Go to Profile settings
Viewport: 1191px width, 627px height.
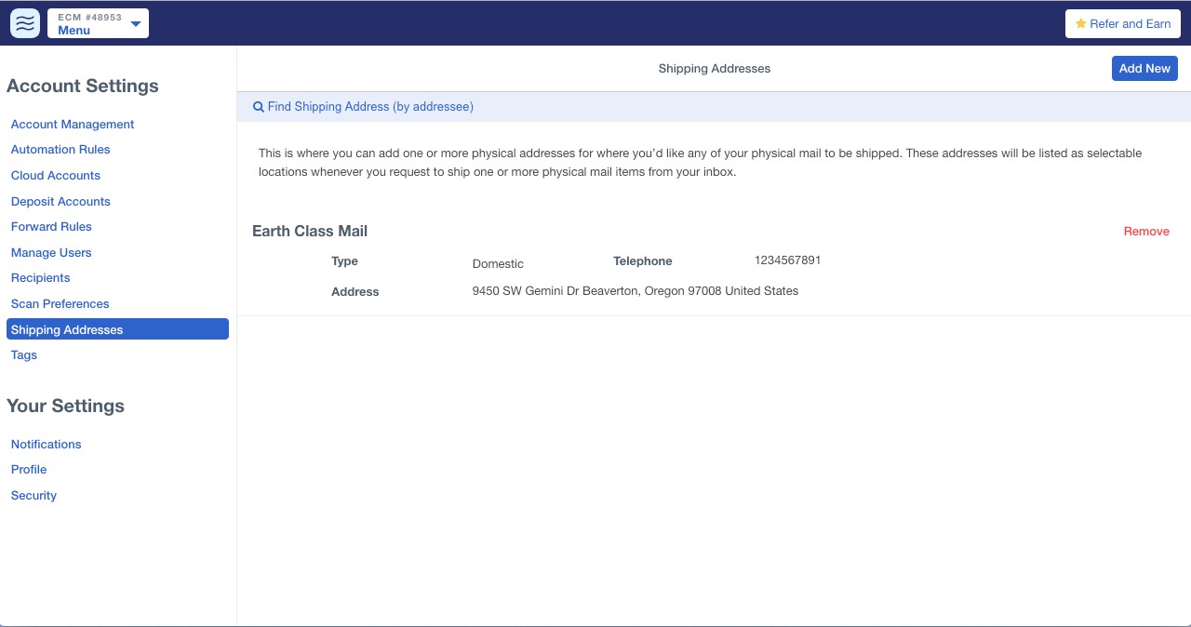[29, 470]
